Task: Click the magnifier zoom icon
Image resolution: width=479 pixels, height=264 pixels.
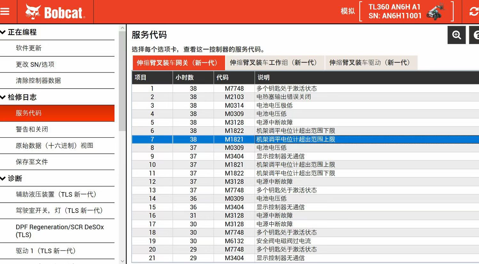Action: (456, 35)
